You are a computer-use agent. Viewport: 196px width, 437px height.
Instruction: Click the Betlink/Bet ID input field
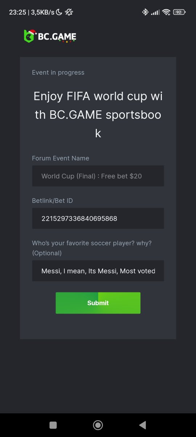[x=98, y=219]
